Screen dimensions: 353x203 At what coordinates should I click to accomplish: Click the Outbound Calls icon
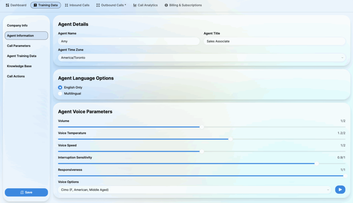click(98, 5)
